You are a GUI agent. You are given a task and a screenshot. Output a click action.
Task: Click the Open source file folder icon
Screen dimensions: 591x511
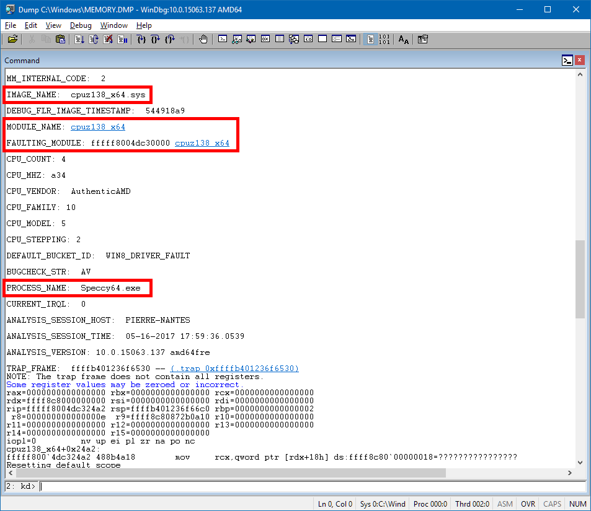[x=12, y=39]
